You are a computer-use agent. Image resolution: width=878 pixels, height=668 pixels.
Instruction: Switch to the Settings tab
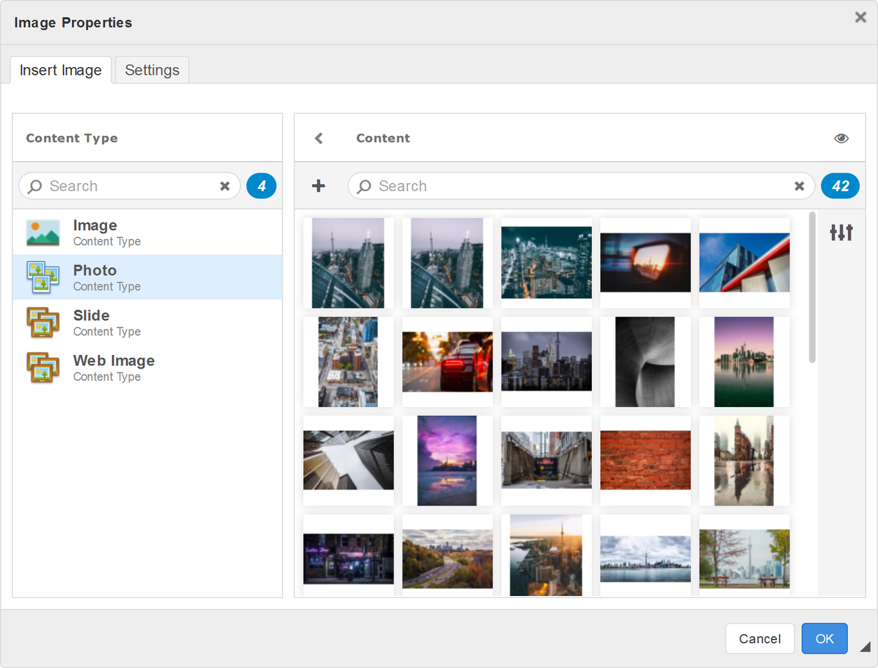click(x=152, y=69)
